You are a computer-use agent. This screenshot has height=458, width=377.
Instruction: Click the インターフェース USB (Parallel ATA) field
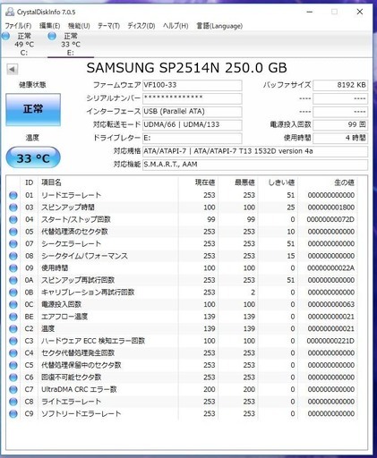pos(193,112)
